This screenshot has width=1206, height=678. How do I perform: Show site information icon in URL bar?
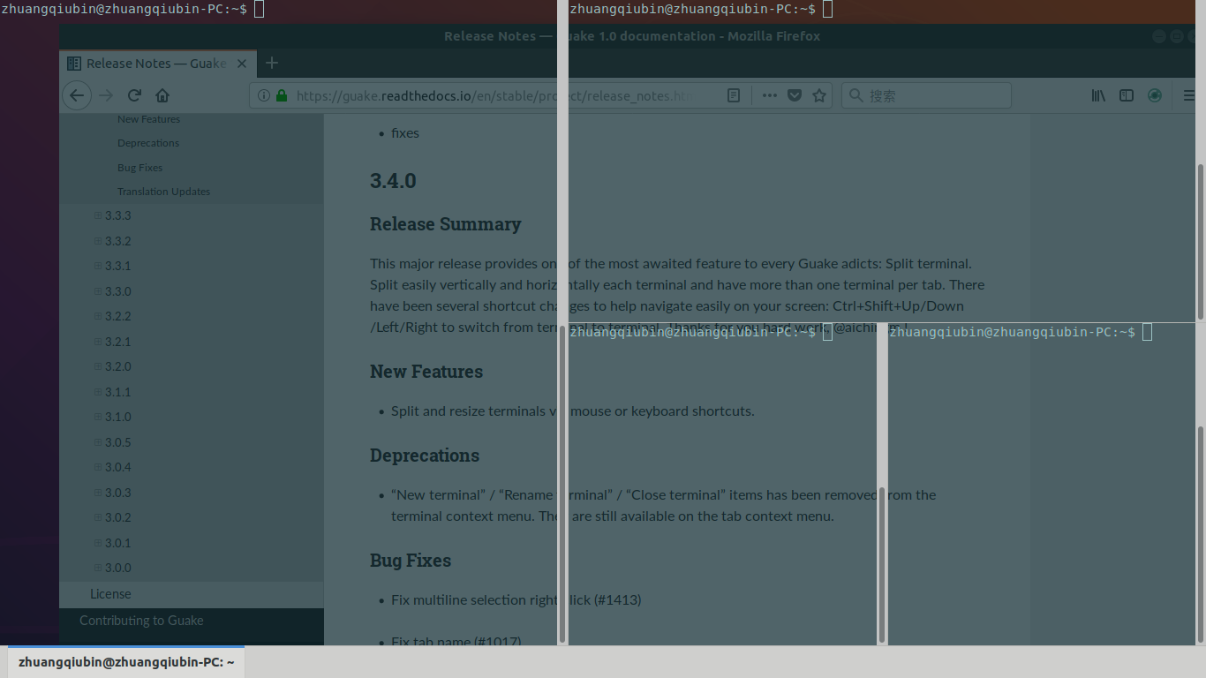click(x=264, y=95)
